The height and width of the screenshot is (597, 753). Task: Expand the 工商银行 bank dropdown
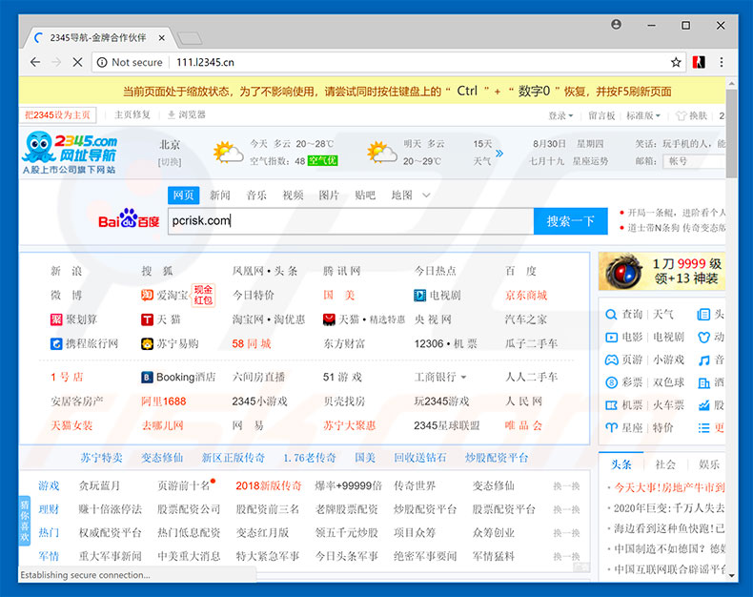(x=463, y=378)
